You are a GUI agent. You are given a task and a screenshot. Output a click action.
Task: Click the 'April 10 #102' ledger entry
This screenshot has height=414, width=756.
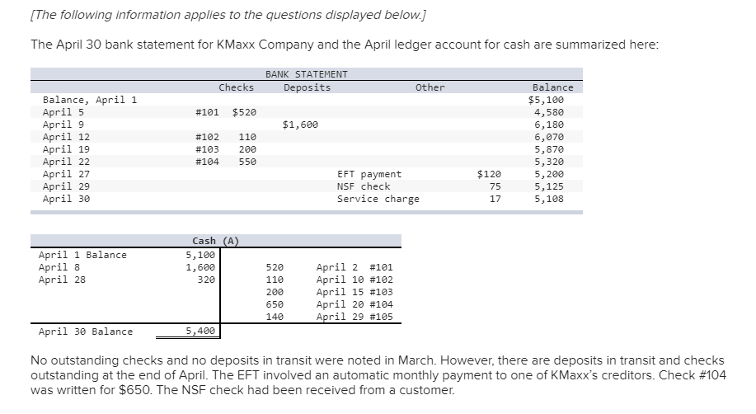(x=355, y=280)
